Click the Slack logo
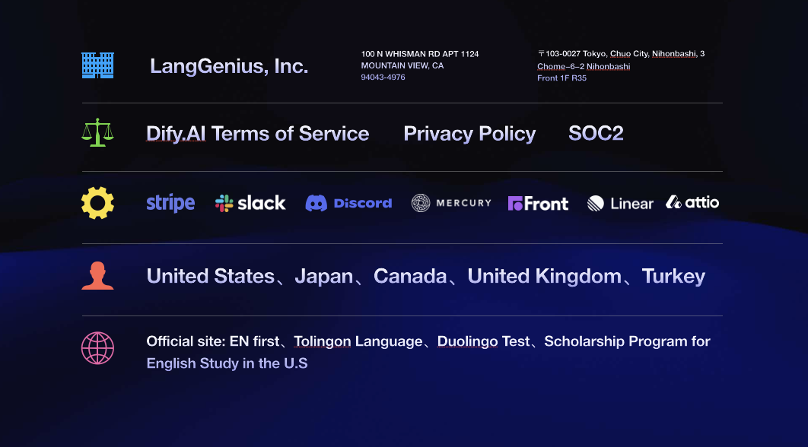Image resolution: width=808 pixels, height=447 pixels. click(x=250, y=203)
